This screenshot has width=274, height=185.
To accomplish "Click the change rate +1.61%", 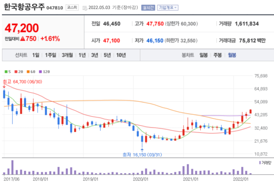I will [x=51, y=39].
